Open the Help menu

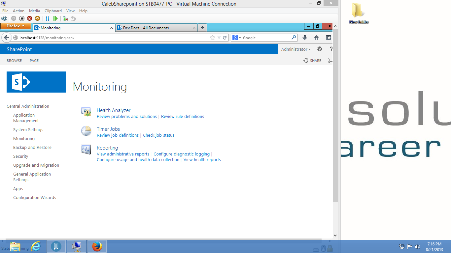(x=83, y=11)
